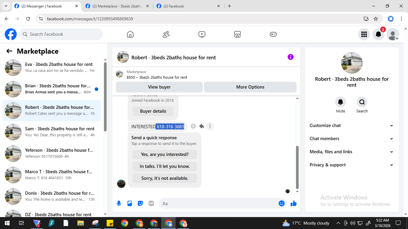
Task: Send quick response "Sorry, it's not available."
Action: [165, 178]
